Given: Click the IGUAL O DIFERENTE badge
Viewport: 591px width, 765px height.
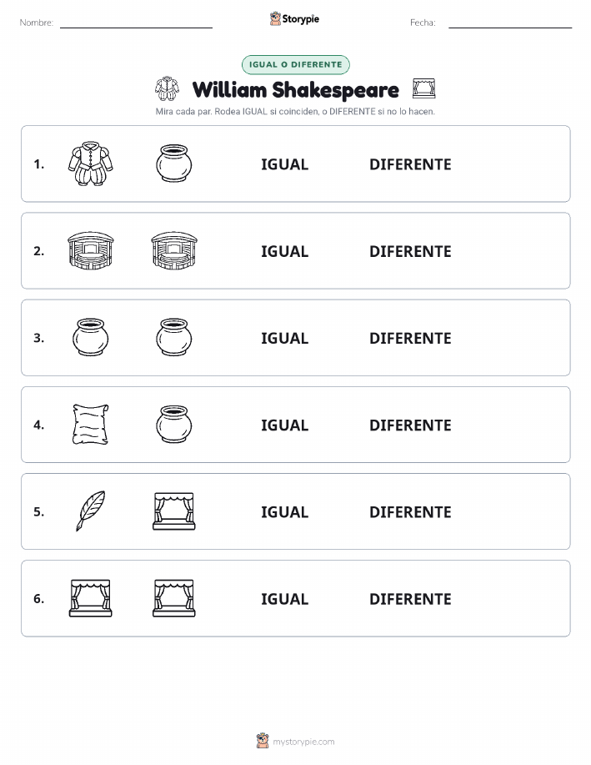Looking at the screenshot, I should click(x=295, y=64).
